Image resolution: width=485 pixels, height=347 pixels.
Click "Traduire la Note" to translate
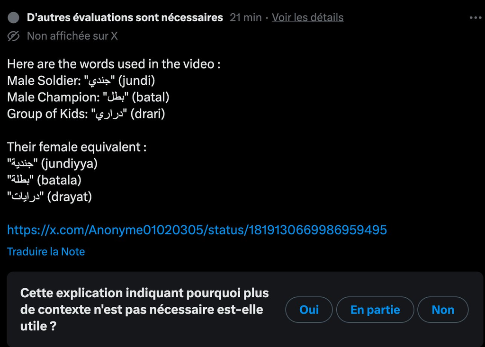(x=46, y=252)
